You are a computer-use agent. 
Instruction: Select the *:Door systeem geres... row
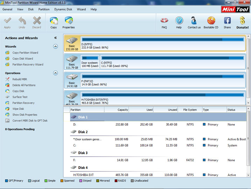(158, 139)
